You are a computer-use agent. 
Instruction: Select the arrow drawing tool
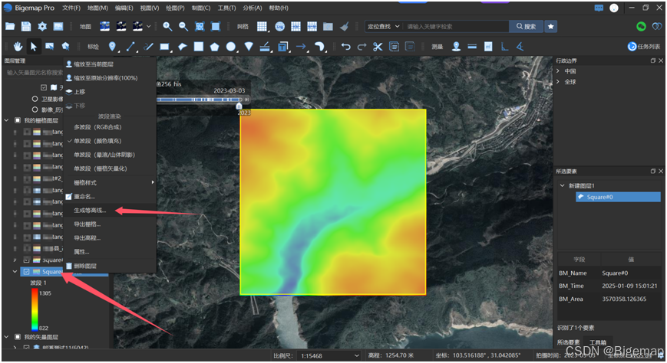(301, 46)
